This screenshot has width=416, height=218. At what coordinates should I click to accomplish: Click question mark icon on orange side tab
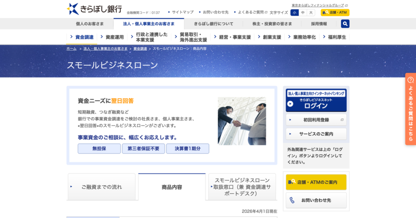tap(410, 80)
